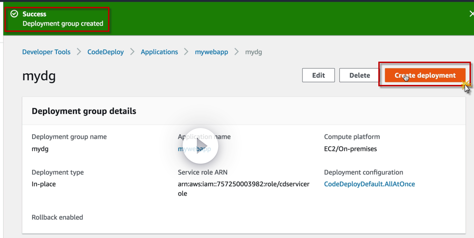Start a new deployment with Create deployment
Screen dimensions: 474x238
425,75
